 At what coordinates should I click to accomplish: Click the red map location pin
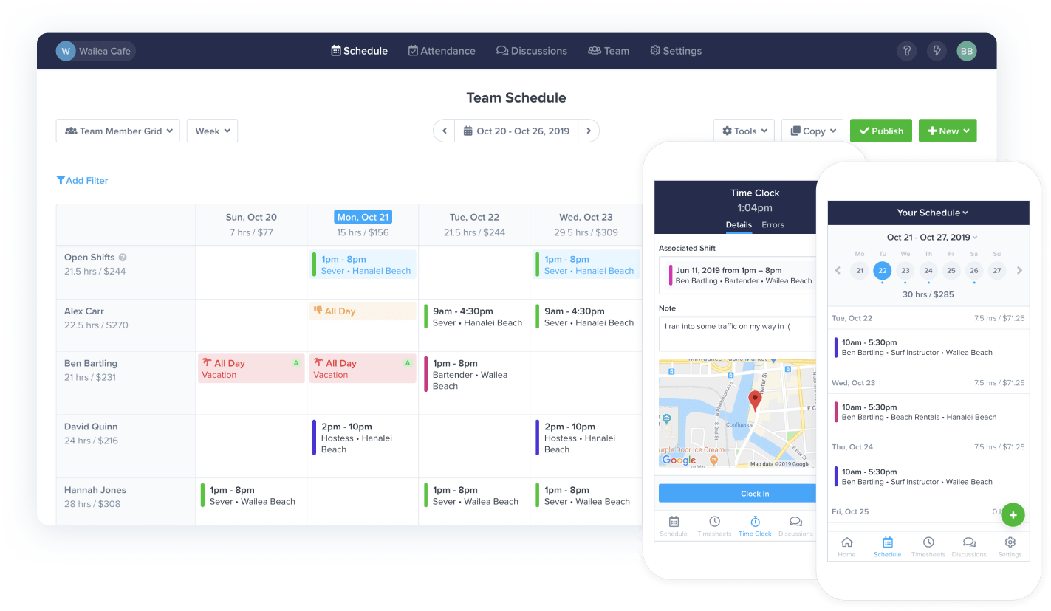point(755,401)
